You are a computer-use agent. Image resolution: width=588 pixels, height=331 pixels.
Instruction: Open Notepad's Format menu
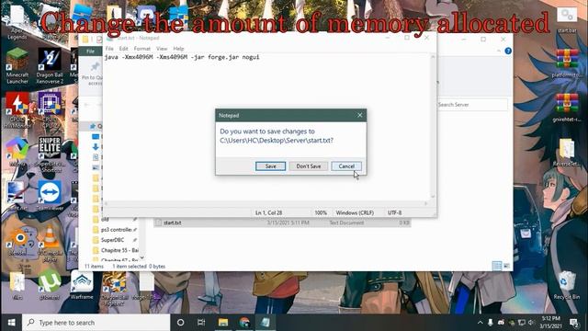tap(141, 49)
